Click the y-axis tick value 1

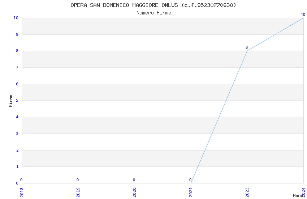point(17,167)
